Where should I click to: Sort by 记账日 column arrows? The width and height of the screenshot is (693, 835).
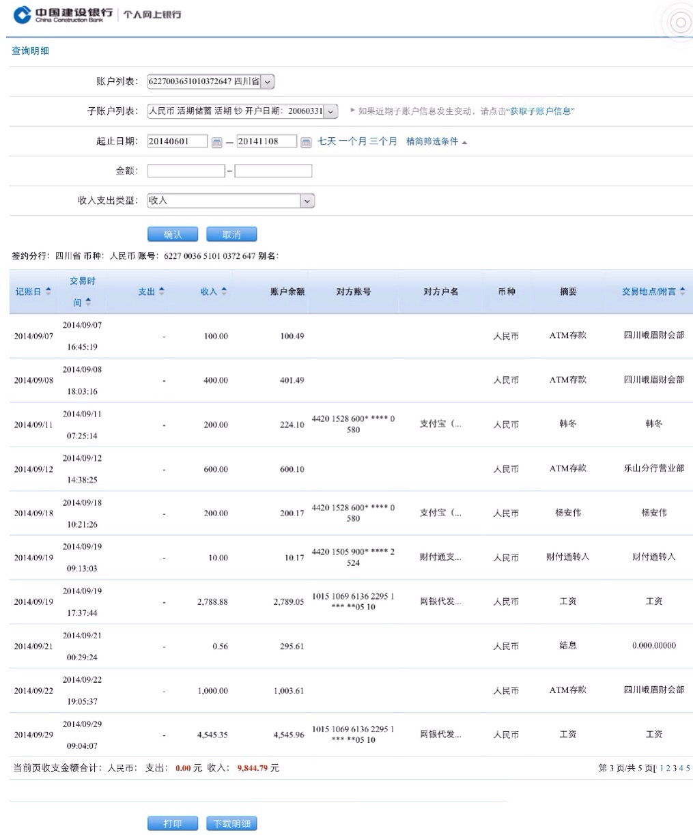point(48,292)
